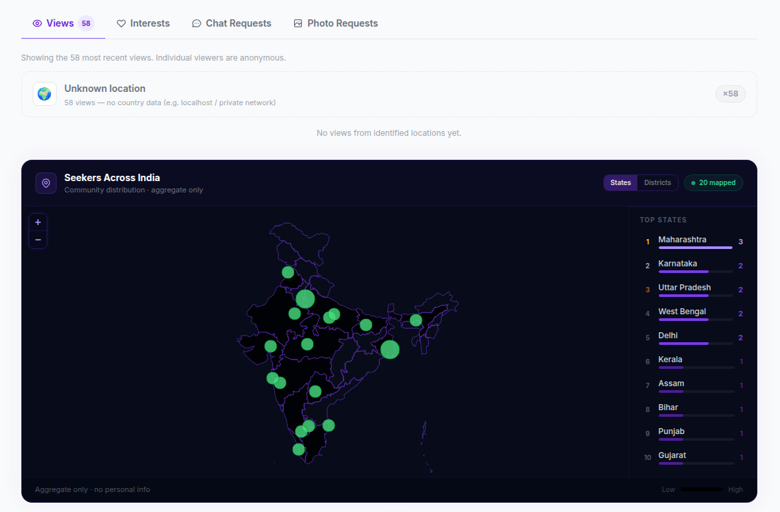
Task: Select Uttar Pradesh in the Top States list
Action: click(695, 290)
